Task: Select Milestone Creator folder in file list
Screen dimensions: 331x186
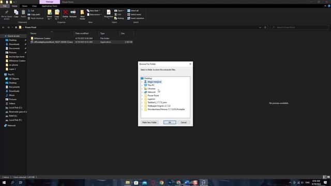Action: pyautogui.click(x=42, y=38)
